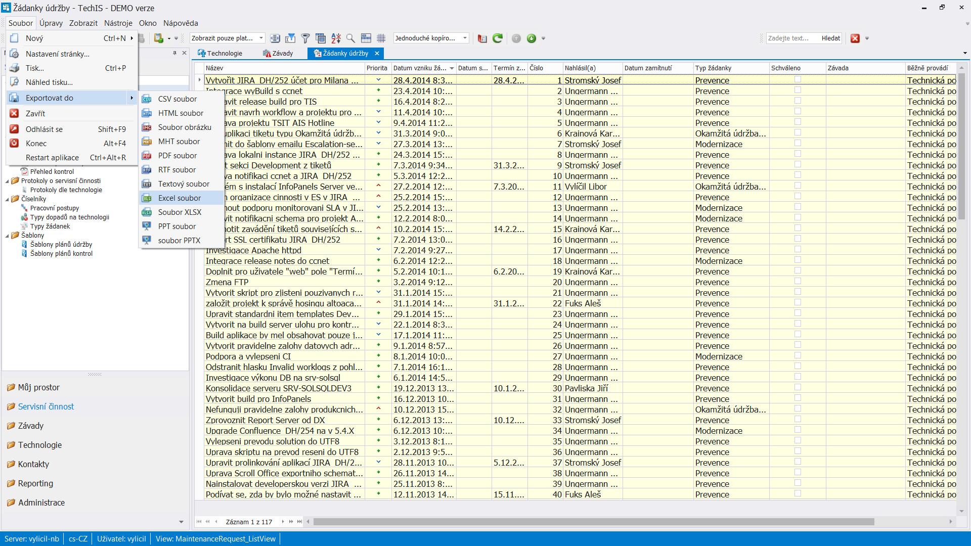
Task: Click the red book icon beside copy combo
Action: tap(482, 38)
